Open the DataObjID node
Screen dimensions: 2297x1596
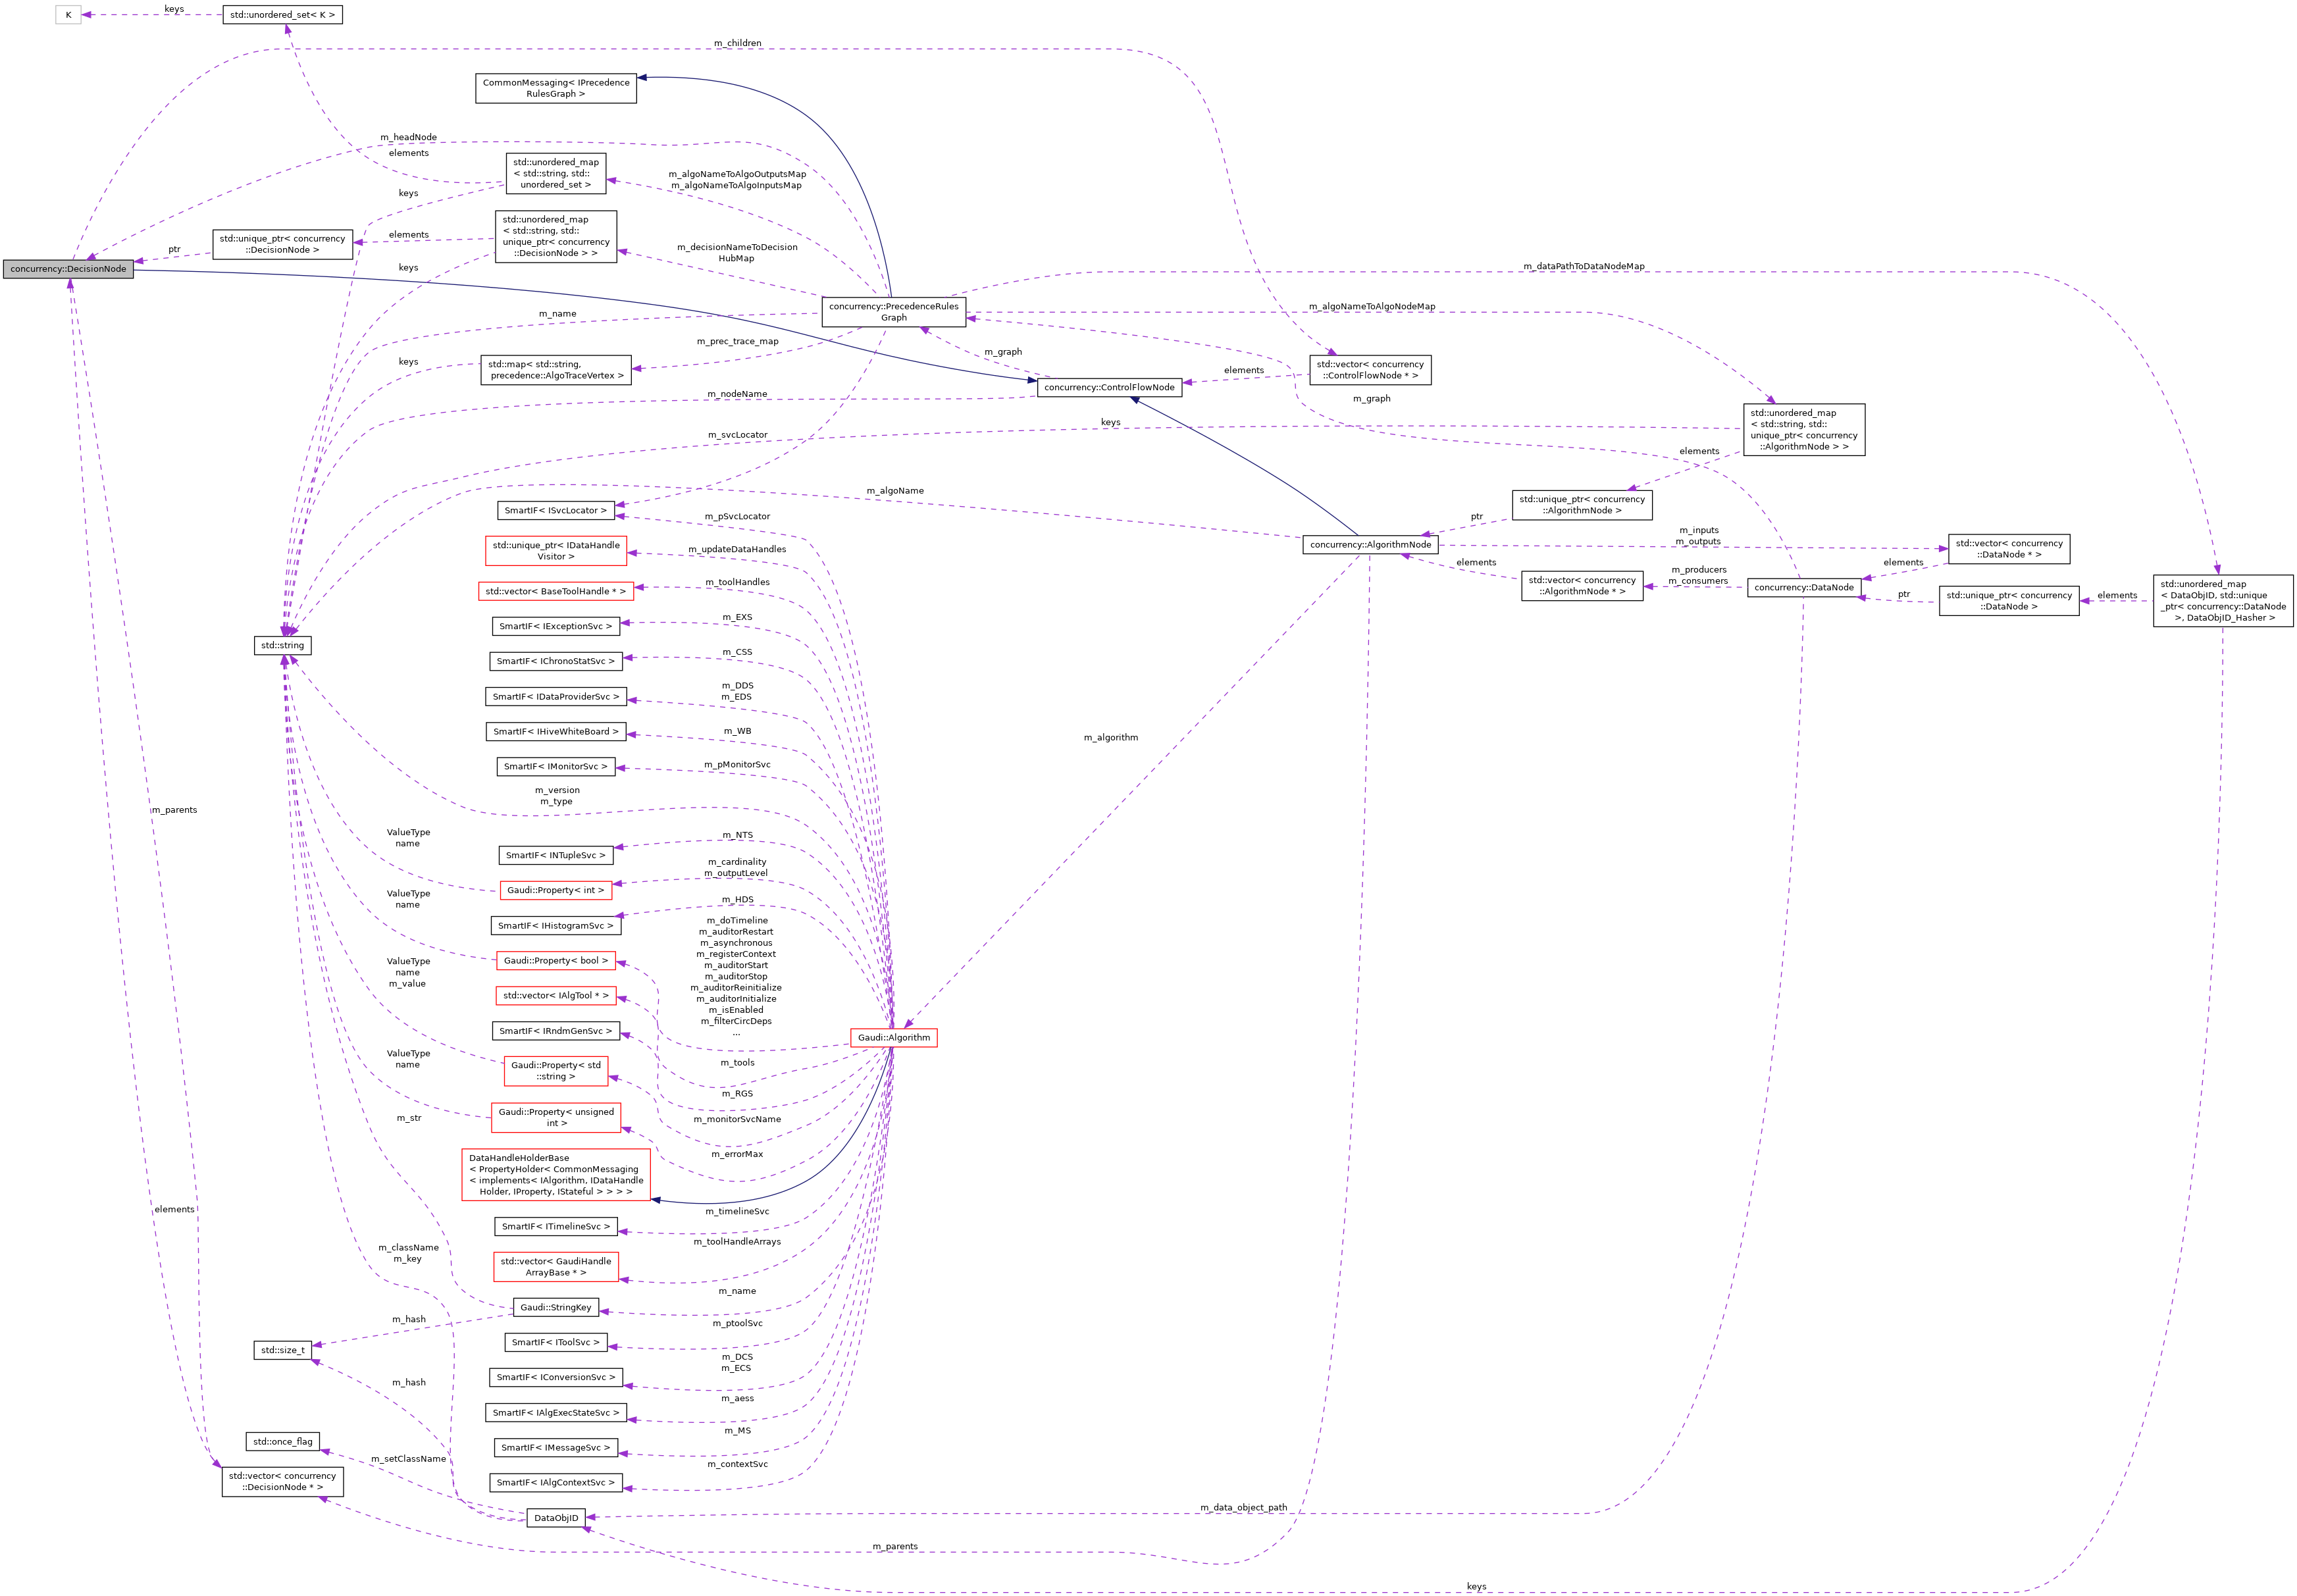click(x=557, y=1517)
